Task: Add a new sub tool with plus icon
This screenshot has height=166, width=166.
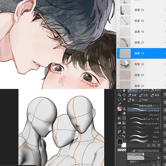Action: click(149, 145)
